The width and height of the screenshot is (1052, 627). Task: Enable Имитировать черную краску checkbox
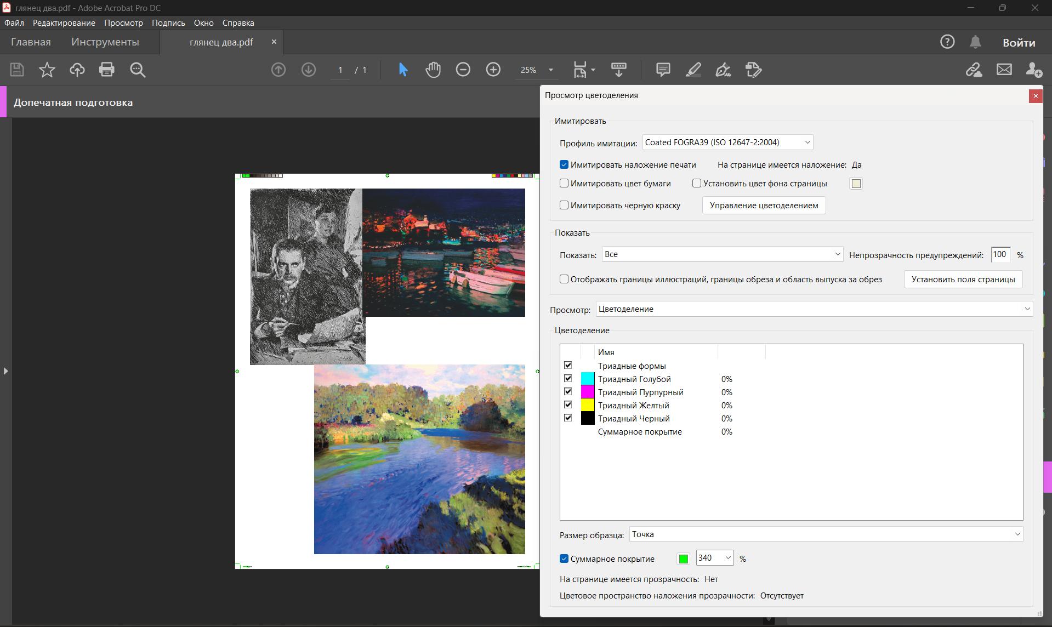(564, 205)
